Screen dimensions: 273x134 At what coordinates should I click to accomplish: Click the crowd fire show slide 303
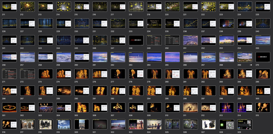coord(46,108)
